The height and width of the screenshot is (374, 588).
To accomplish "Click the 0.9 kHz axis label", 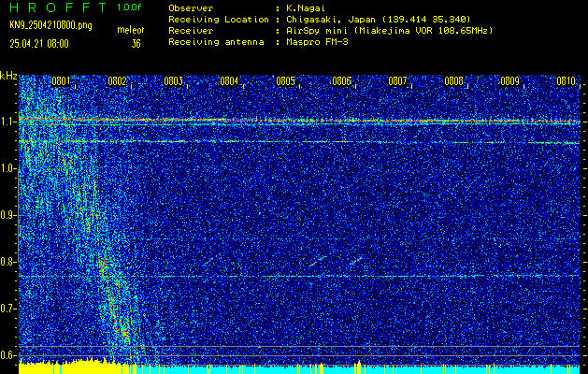I will (7, 215).
